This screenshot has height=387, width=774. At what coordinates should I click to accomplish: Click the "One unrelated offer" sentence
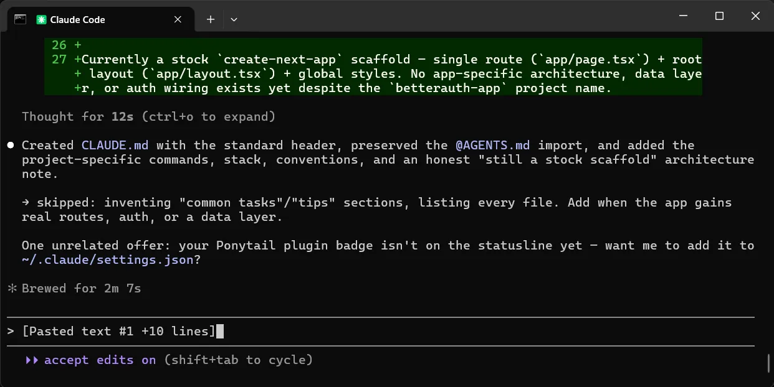tap(388, 252)
